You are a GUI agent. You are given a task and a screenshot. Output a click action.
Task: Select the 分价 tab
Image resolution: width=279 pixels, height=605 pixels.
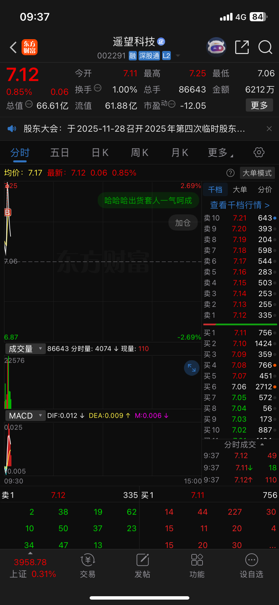tap(265, 190)
